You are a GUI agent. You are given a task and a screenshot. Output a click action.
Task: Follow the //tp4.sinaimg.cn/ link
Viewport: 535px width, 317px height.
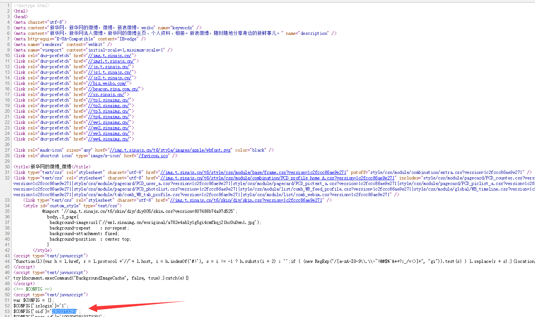(x=108, y=117)
